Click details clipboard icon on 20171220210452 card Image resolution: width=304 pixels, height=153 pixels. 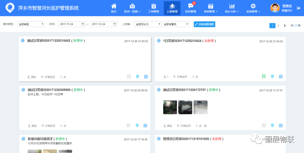146,77
